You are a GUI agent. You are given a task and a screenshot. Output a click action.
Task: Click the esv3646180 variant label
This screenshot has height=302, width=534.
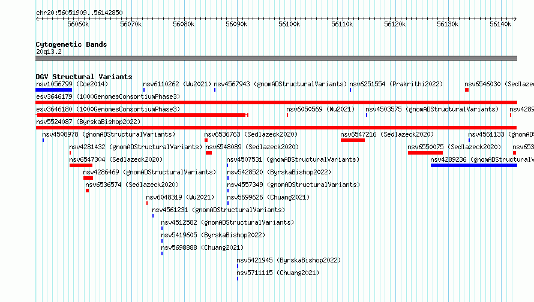coord(108,109)
